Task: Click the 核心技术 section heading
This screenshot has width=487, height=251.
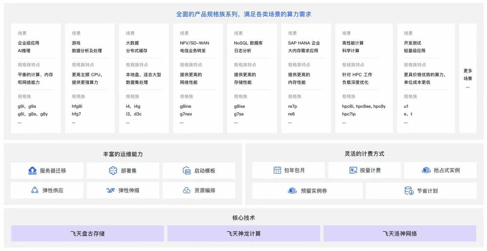Action: pyautogui.click(x=243, y=218)
